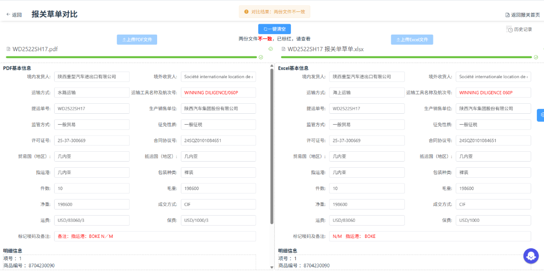Image resolution: width=544 pixels, height=273 pixels.
Task: Click the WD2522SH17.pdf file icon
Action: click(x=8, y=49)
